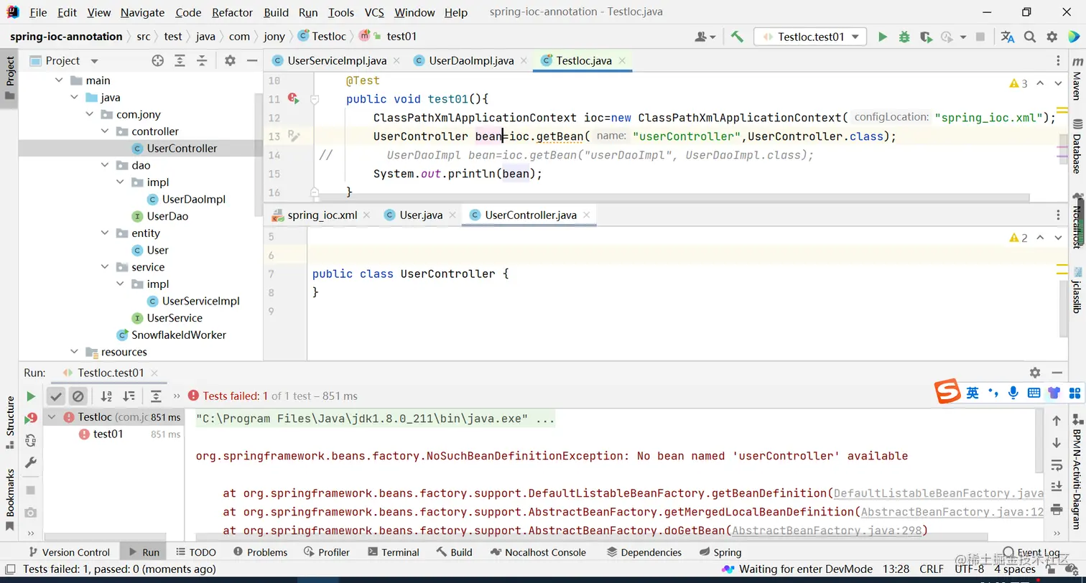
Task: Hide the Project tool window
Action: [x=251, y=61]
